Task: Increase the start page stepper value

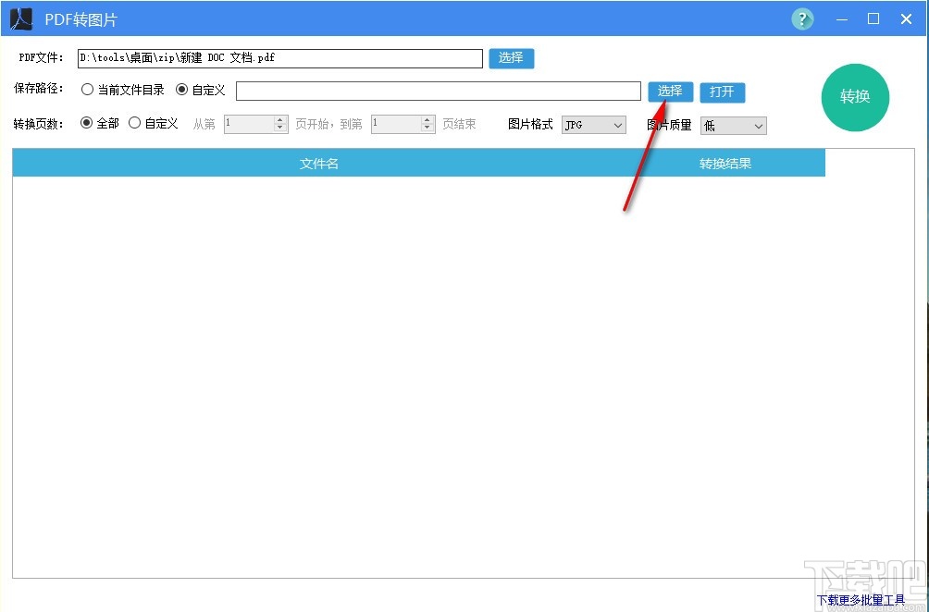Action: point(281,120)
